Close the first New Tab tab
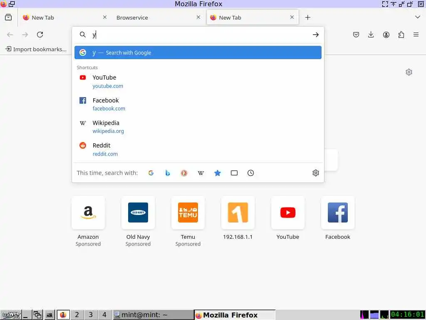This screenshot has height=320, width=426. [104, 17]
